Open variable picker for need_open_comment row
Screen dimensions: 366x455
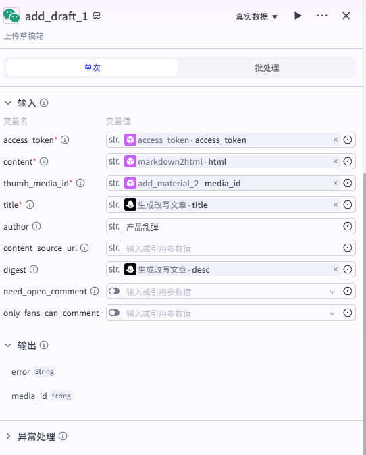348,291
